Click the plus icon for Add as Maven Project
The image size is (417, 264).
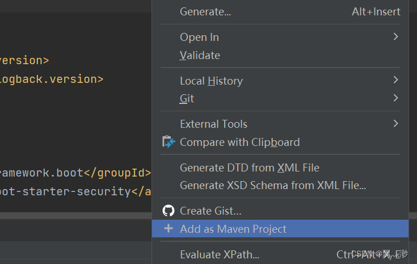coord(169,228)
